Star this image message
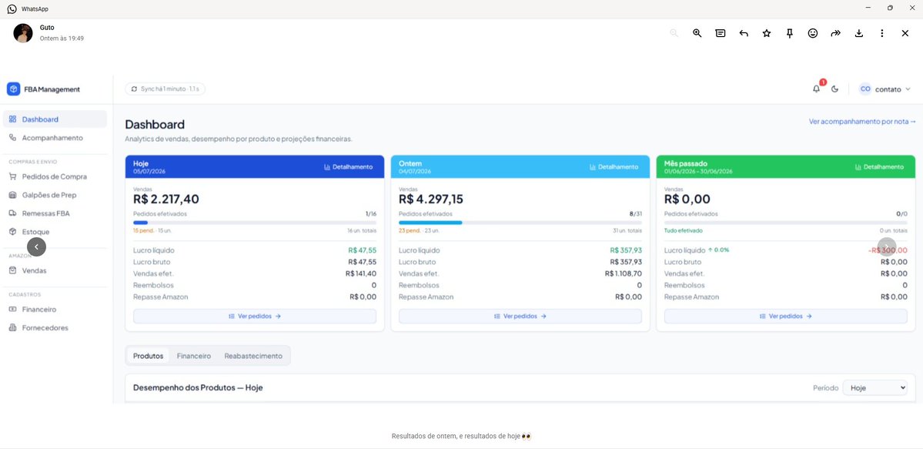The width and height of the screenshot is (923, 449). pyautogui.click(x=767, y=34)
